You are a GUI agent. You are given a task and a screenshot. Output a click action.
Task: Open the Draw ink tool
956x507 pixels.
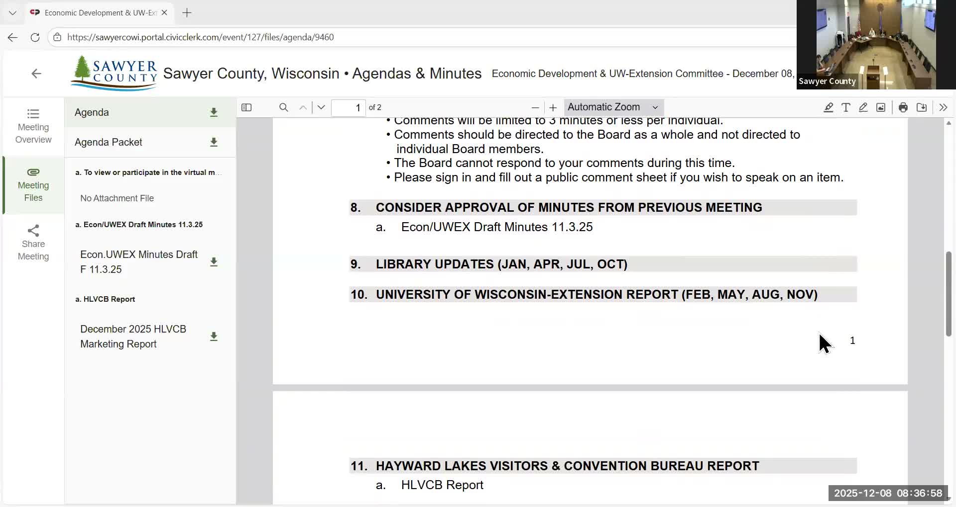coord(863,107)
